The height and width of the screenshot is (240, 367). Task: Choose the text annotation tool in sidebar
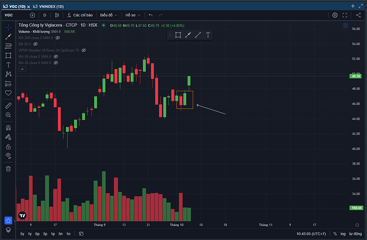[x=8, y=64]
